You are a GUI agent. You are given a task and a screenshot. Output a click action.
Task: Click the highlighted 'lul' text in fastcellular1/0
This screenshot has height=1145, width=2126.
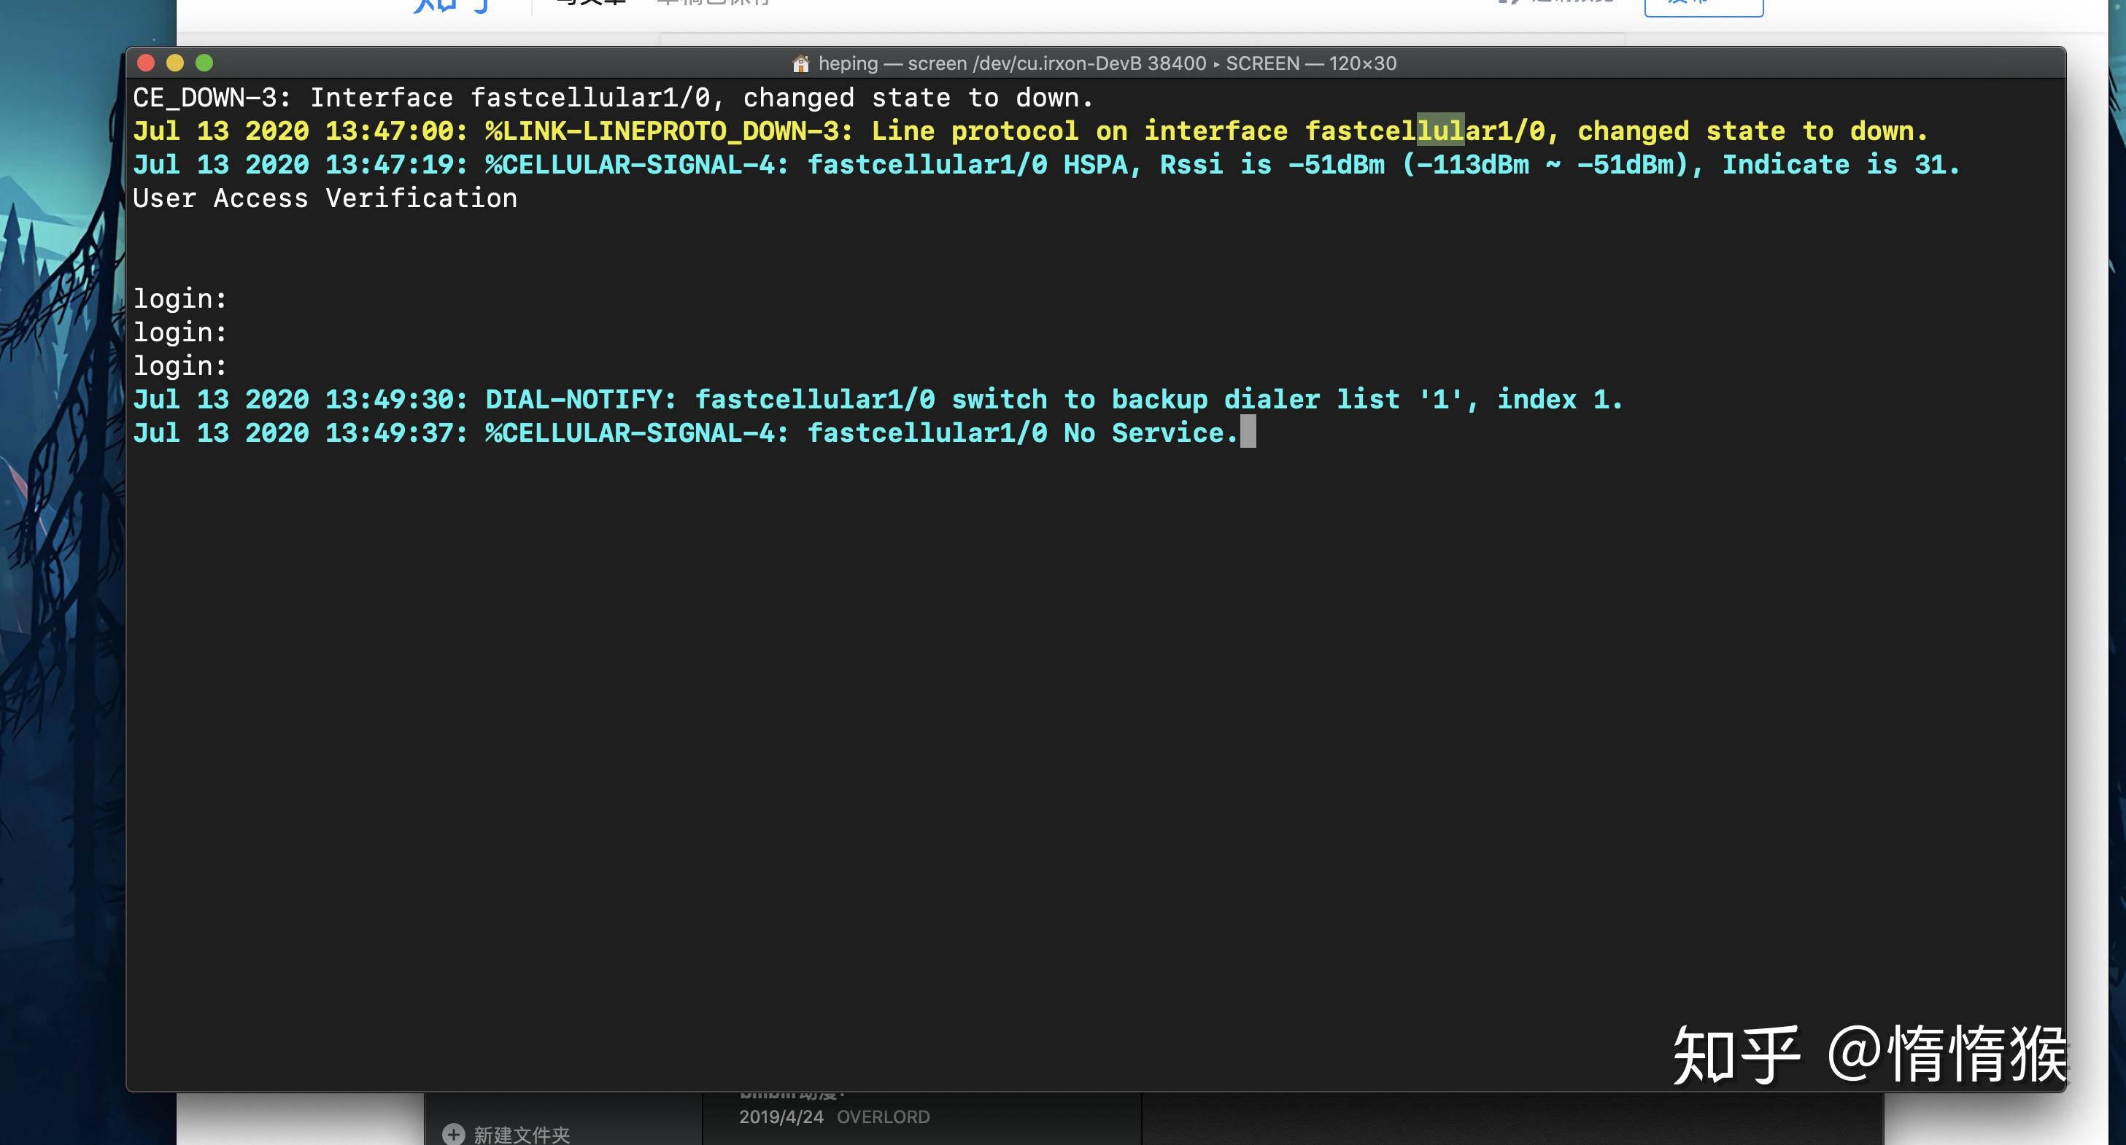pyautogui.click(x=1440, y=131)
